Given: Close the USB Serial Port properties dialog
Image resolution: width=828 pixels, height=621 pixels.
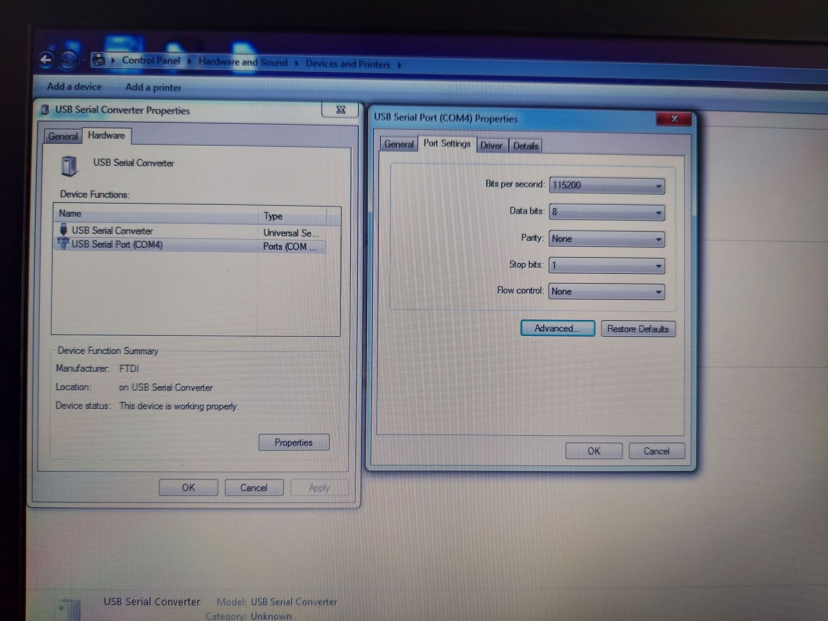Looking at the screenshot, I should [x=674, y=119].
